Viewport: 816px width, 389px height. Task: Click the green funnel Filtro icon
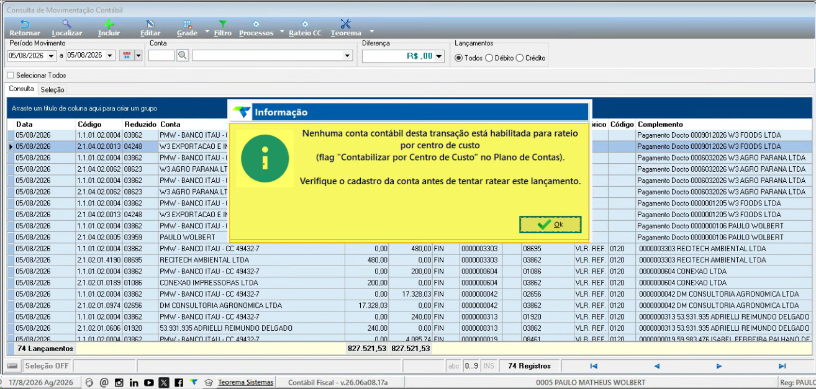222,24
